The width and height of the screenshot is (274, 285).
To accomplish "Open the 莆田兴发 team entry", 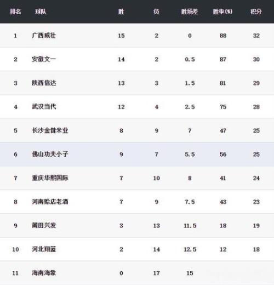I will pos(44,225).
